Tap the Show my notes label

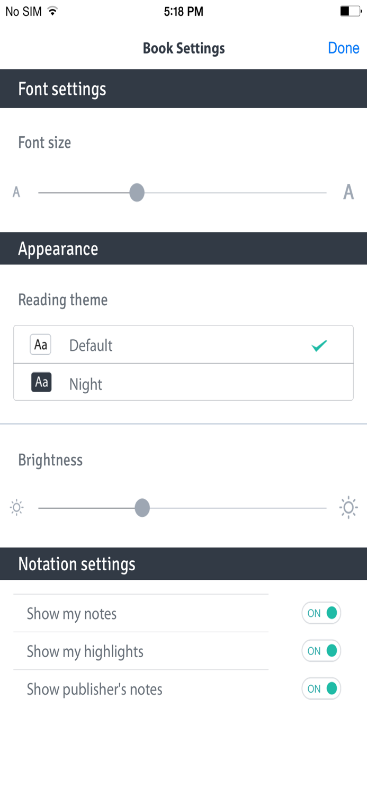(x=71, y=614)
